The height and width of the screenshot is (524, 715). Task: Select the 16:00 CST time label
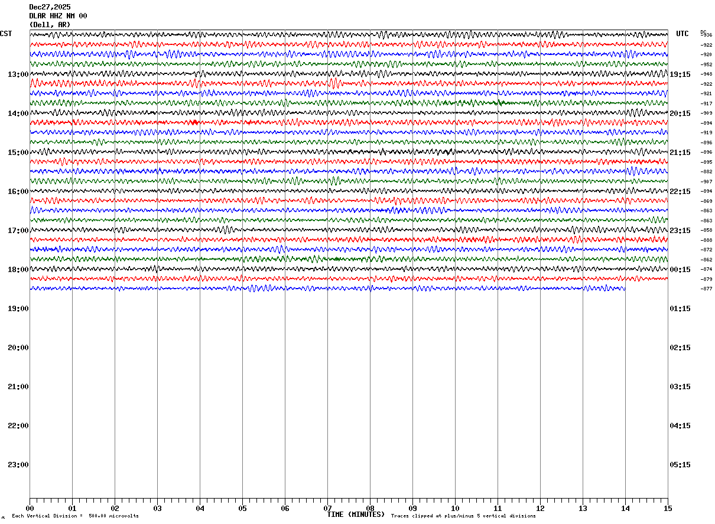18,192
